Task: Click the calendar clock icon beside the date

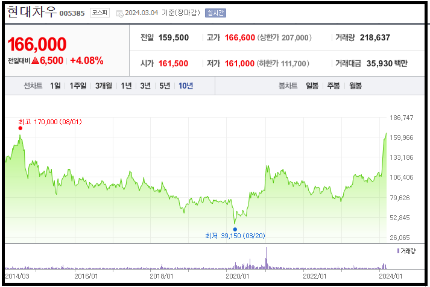Action: click(x=120, y=13)
